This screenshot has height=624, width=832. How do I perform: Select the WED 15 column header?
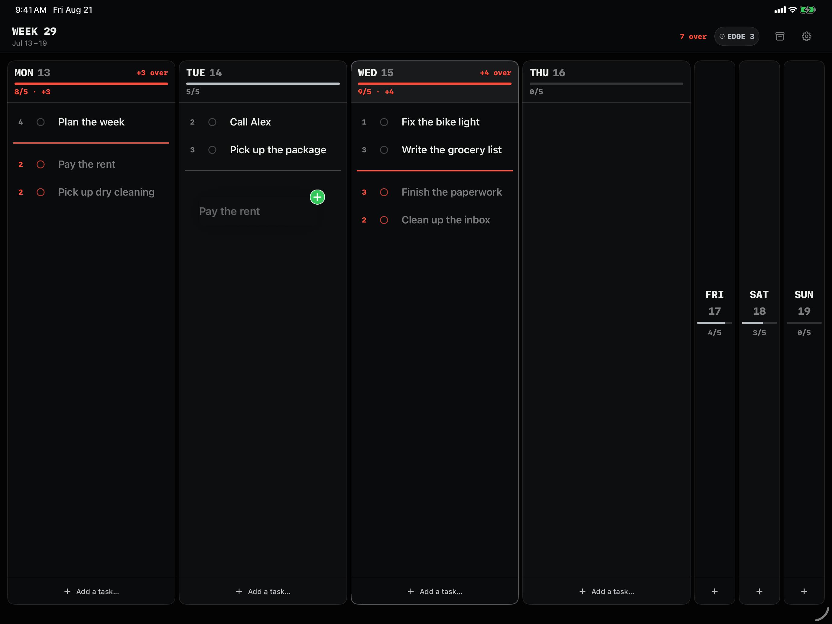[434, 82]
